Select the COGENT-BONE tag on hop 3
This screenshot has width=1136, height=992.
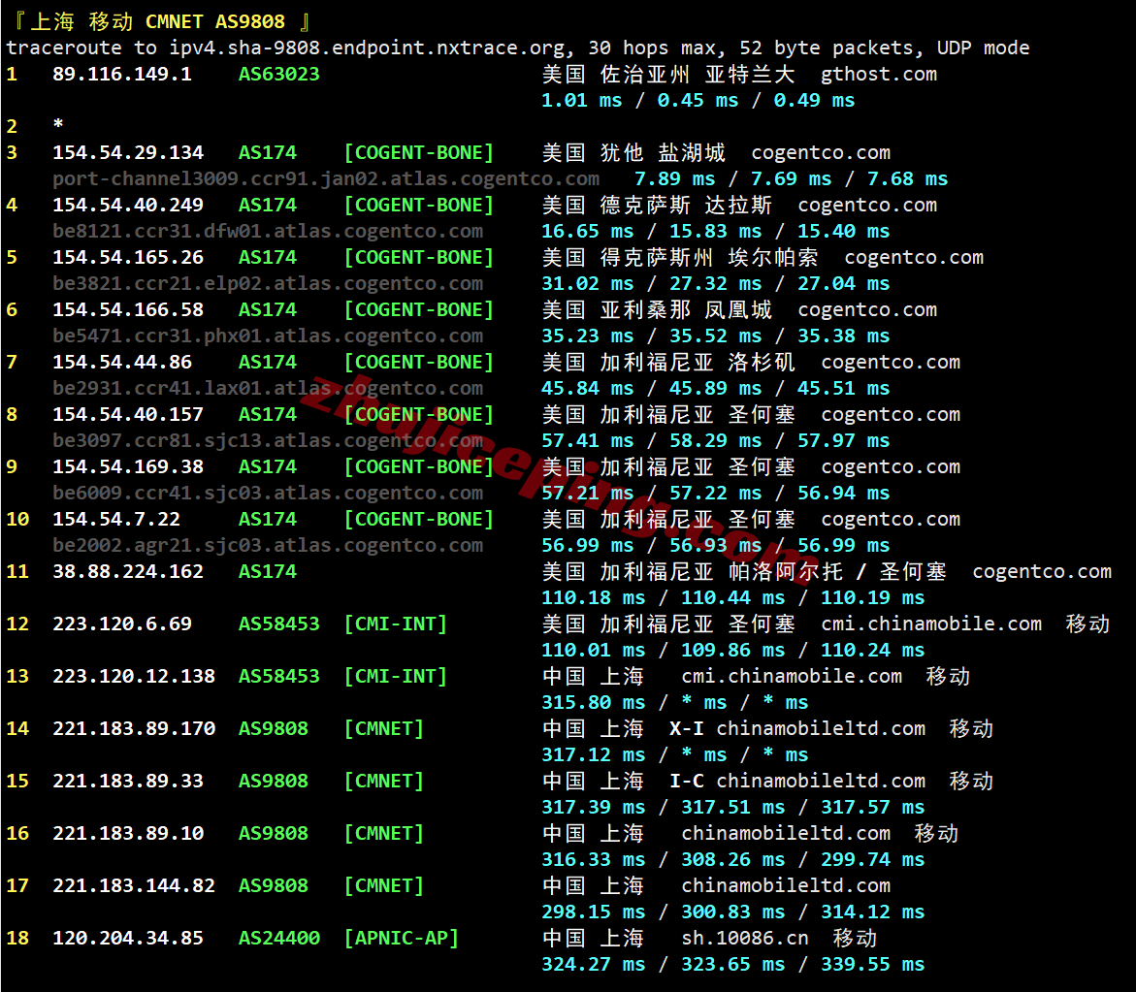pyautogui.click(x=418, y=152)
